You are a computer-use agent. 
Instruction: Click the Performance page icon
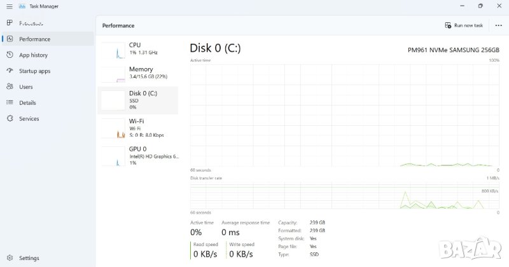point(10,39)
